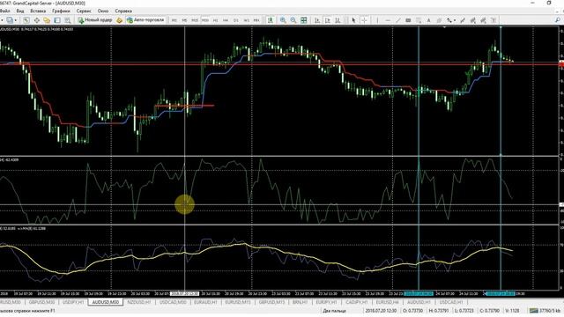Switch to the EURUSD,H4 chart tab
Screen dimensions: 564x317
[x=387, y=302]
